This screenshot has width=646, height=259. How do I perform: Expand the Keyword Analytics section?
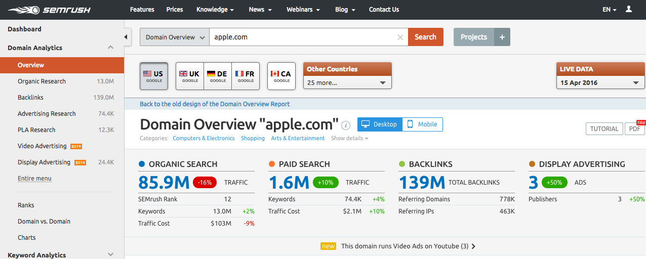(x=110, y=255)
